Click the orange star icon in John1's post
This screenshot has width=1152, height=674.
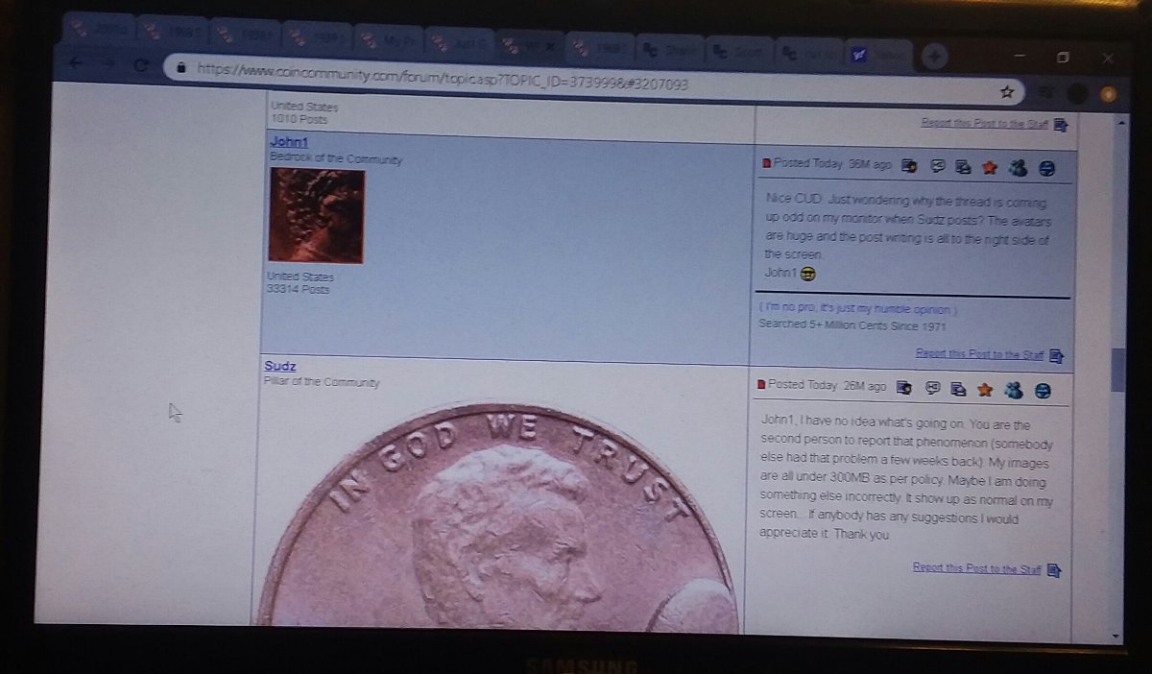tap(989, 168)
